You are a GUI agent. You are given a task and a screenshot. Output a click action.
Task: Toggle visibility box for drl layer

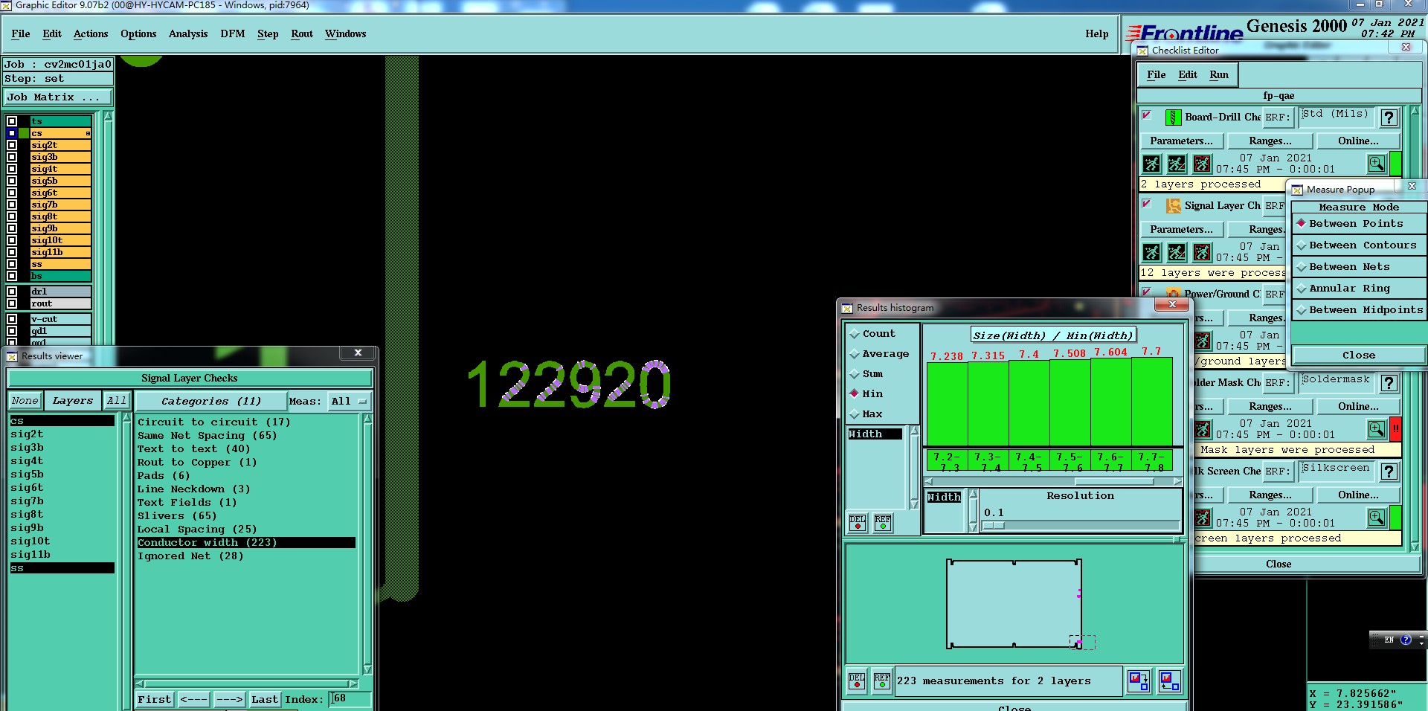tap(12, 292)
